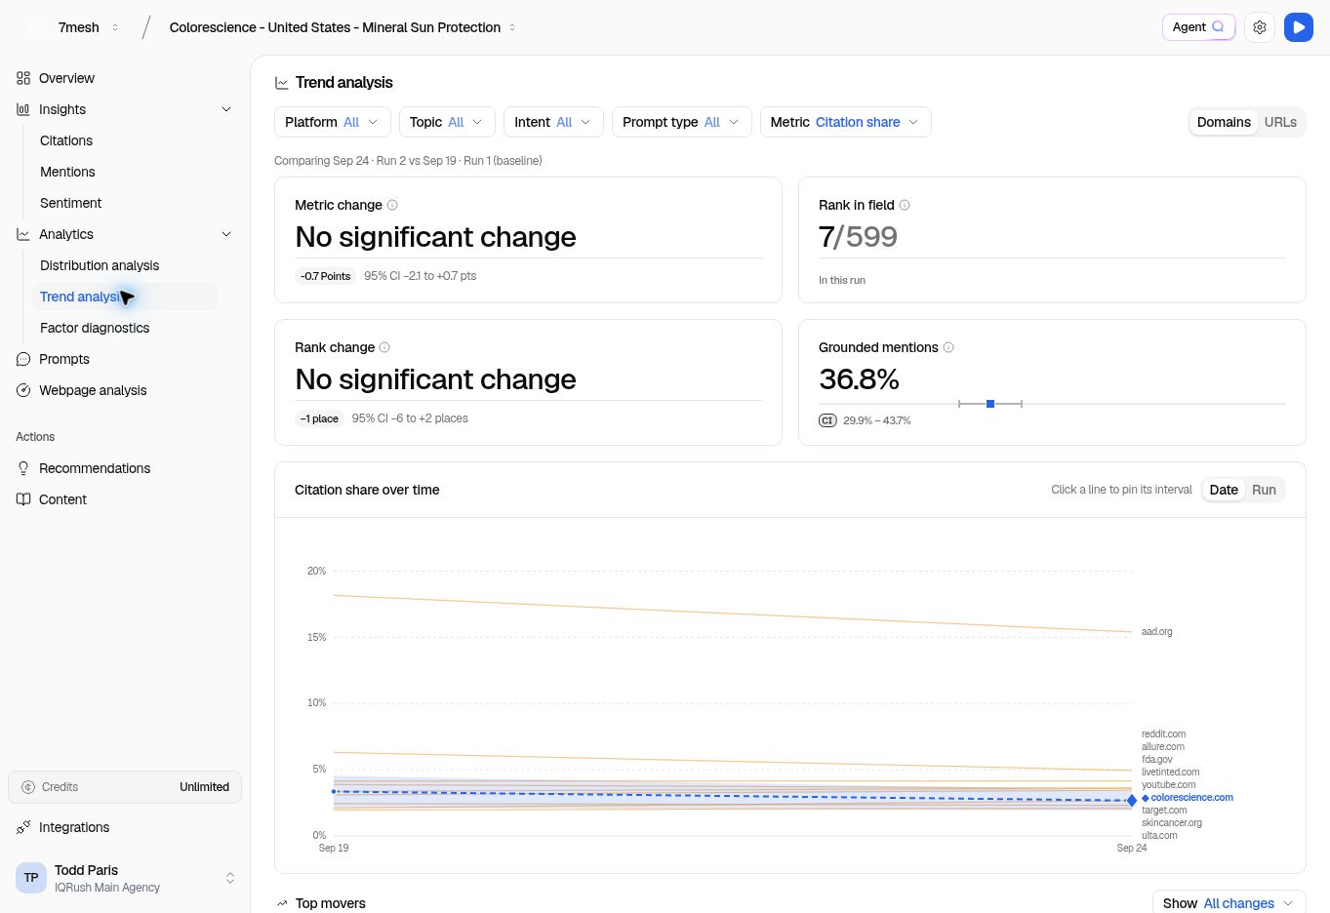Click the Overview grid icon
The image size is (1330, 913).
coord(23,78)
